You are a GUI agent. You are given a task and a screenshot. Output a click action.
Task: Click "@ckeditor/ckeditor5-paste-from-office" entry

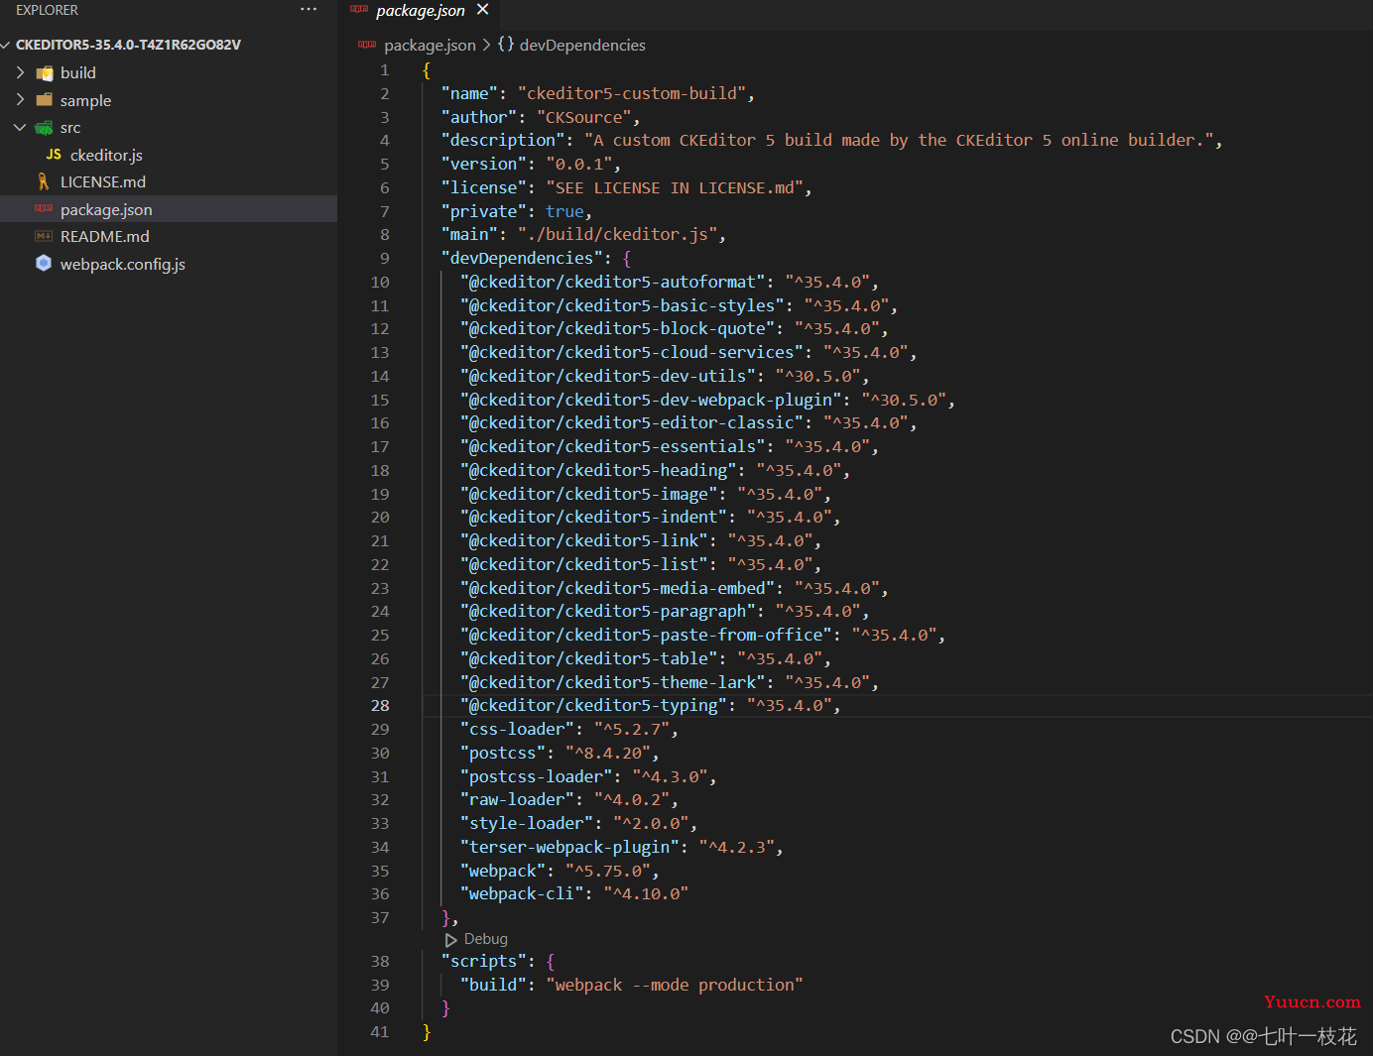(x=646, y=635)
